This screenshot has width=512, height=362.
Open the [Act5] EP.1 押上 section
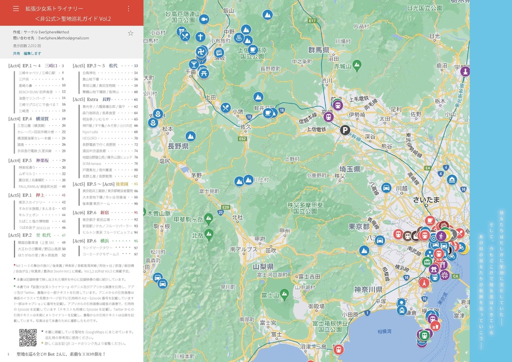[x=37, y=195]
